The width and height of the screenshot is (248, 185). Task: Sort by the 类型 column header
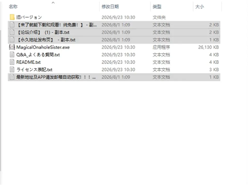(157, 7)
